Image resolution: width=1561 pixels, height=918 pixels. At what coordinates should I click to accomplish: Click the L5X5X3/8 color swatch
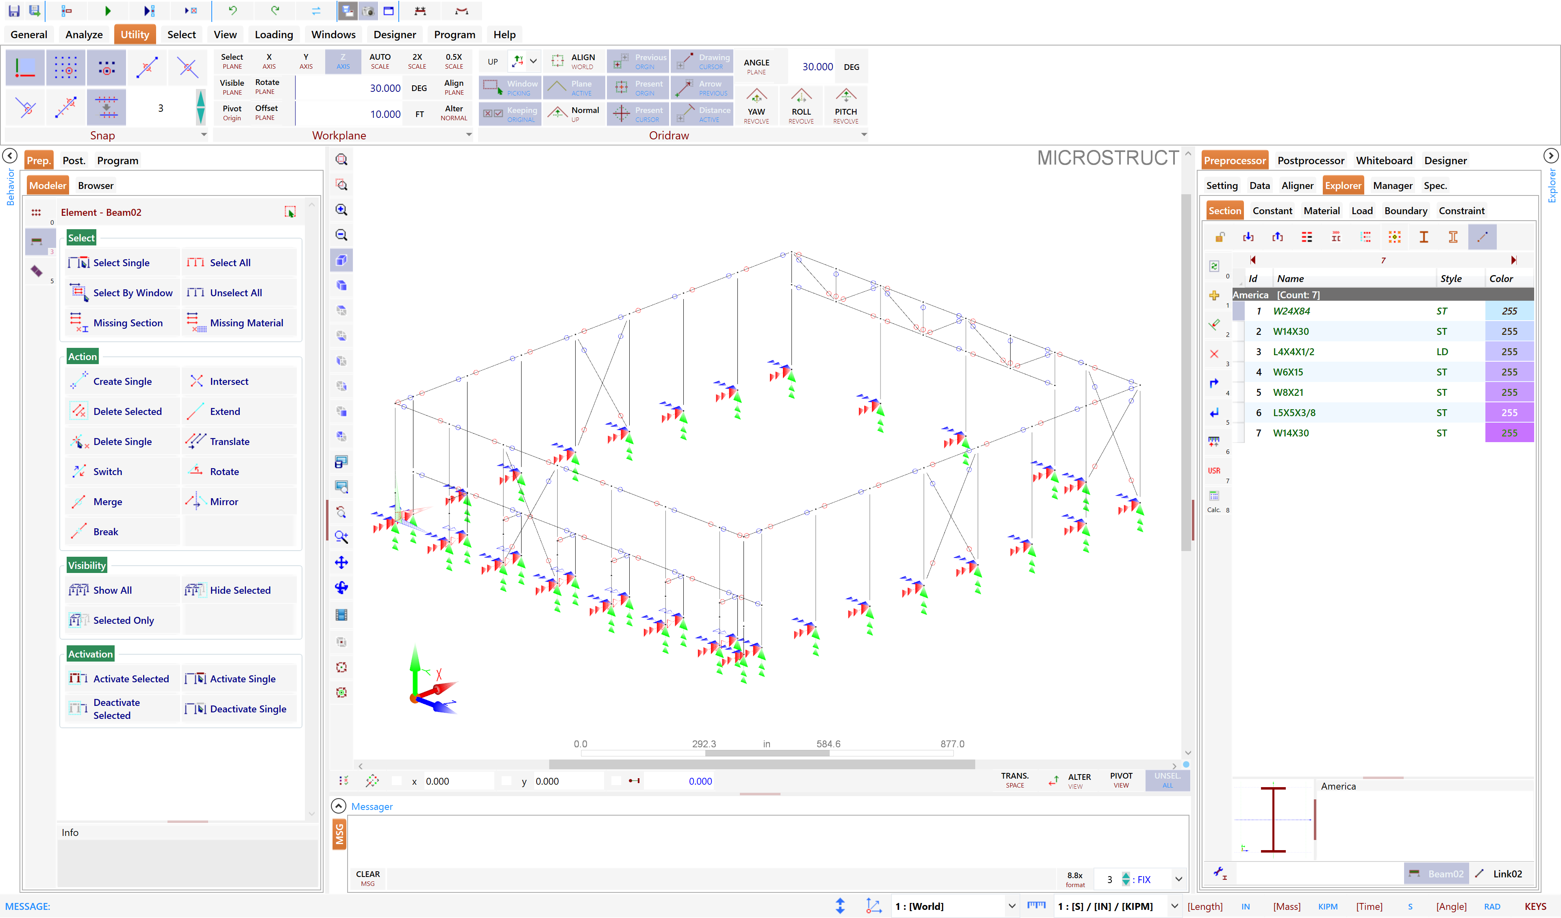(1509, 412)
